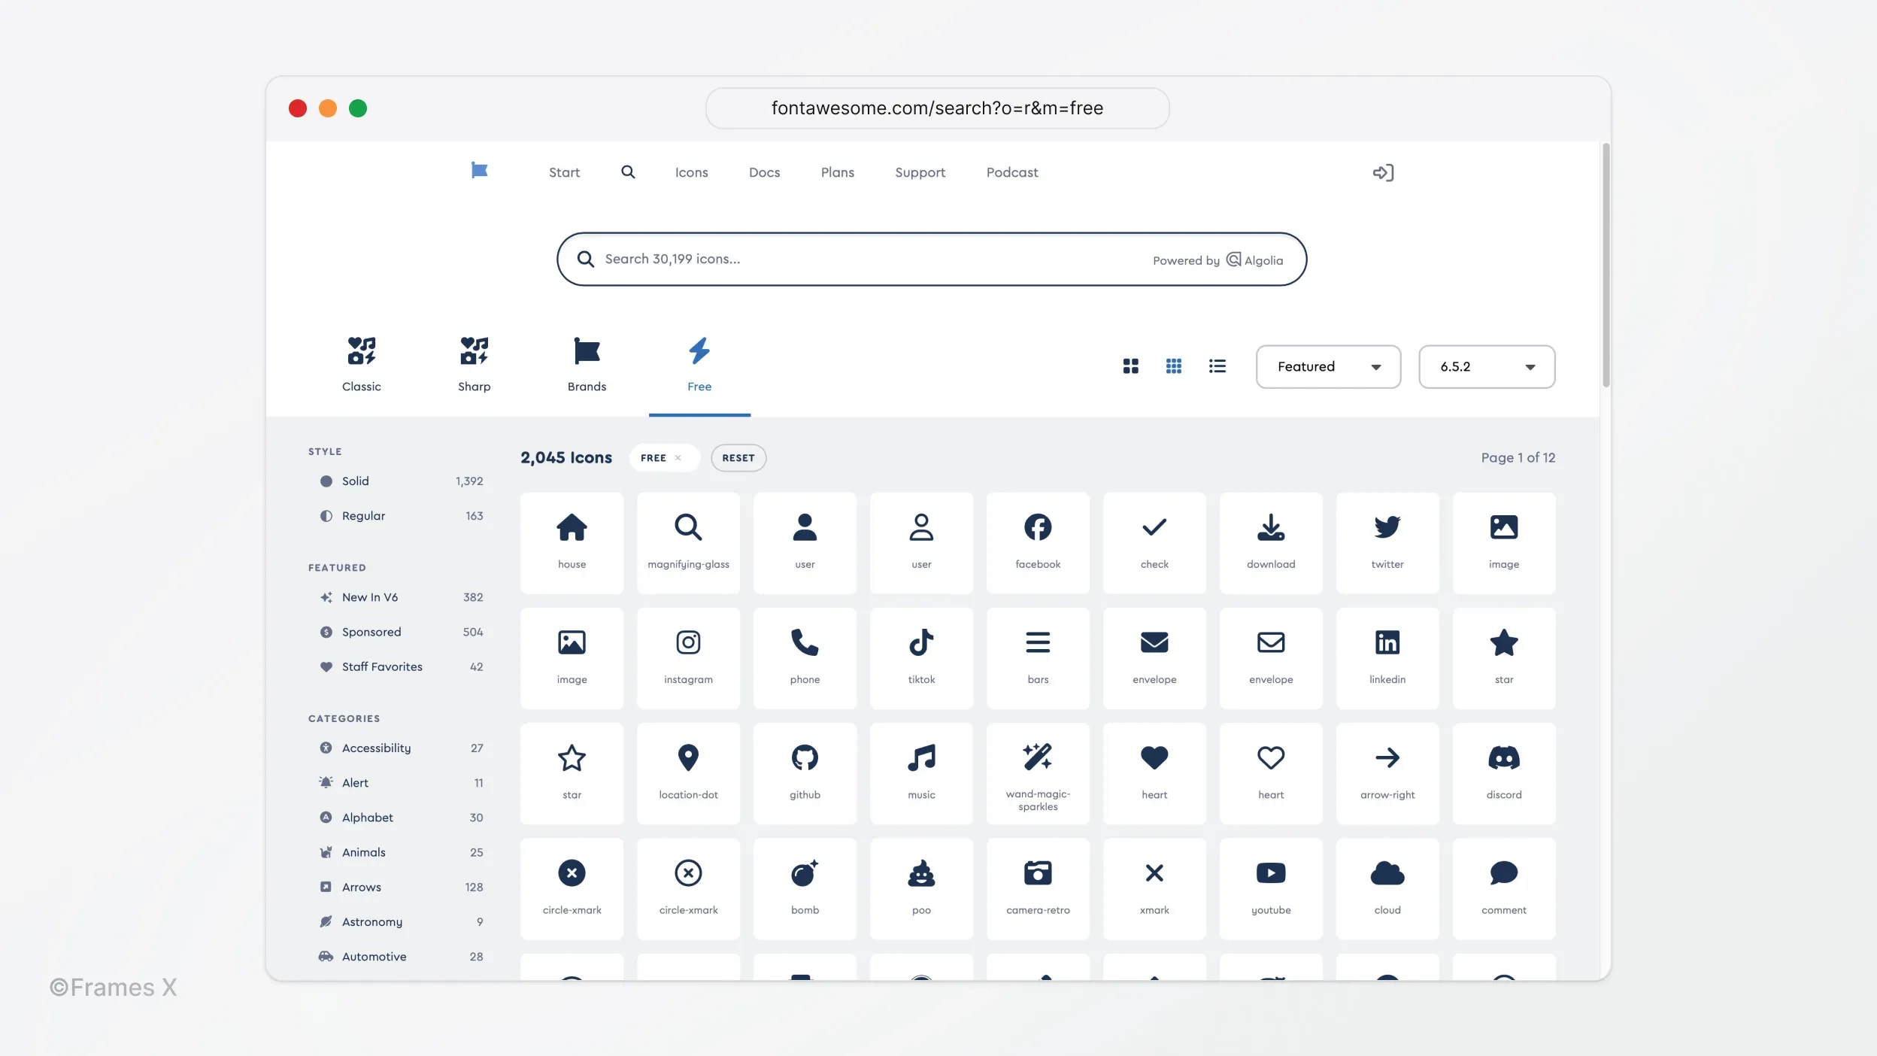
Task: Click the RESET filters button
Action: tap(738, 458)
